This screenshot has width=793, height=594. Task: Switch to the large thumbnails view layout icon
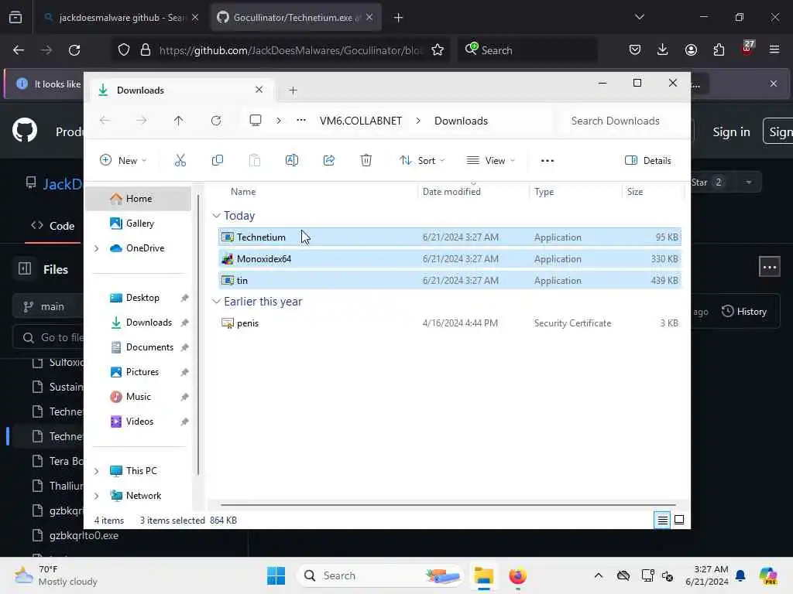[x=679, y=520]
